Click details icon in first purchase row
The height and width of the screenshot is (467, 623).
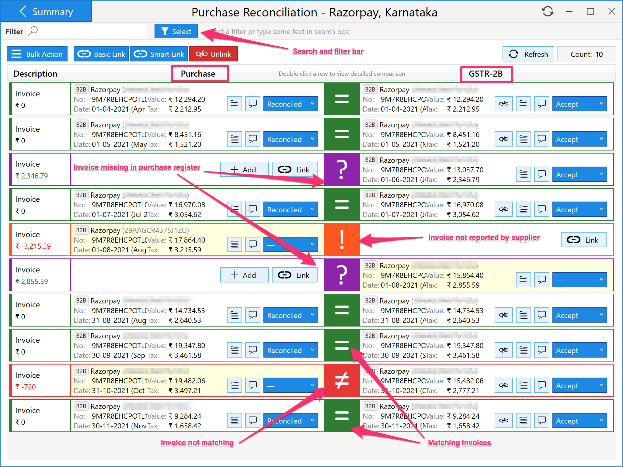(234, 104)
